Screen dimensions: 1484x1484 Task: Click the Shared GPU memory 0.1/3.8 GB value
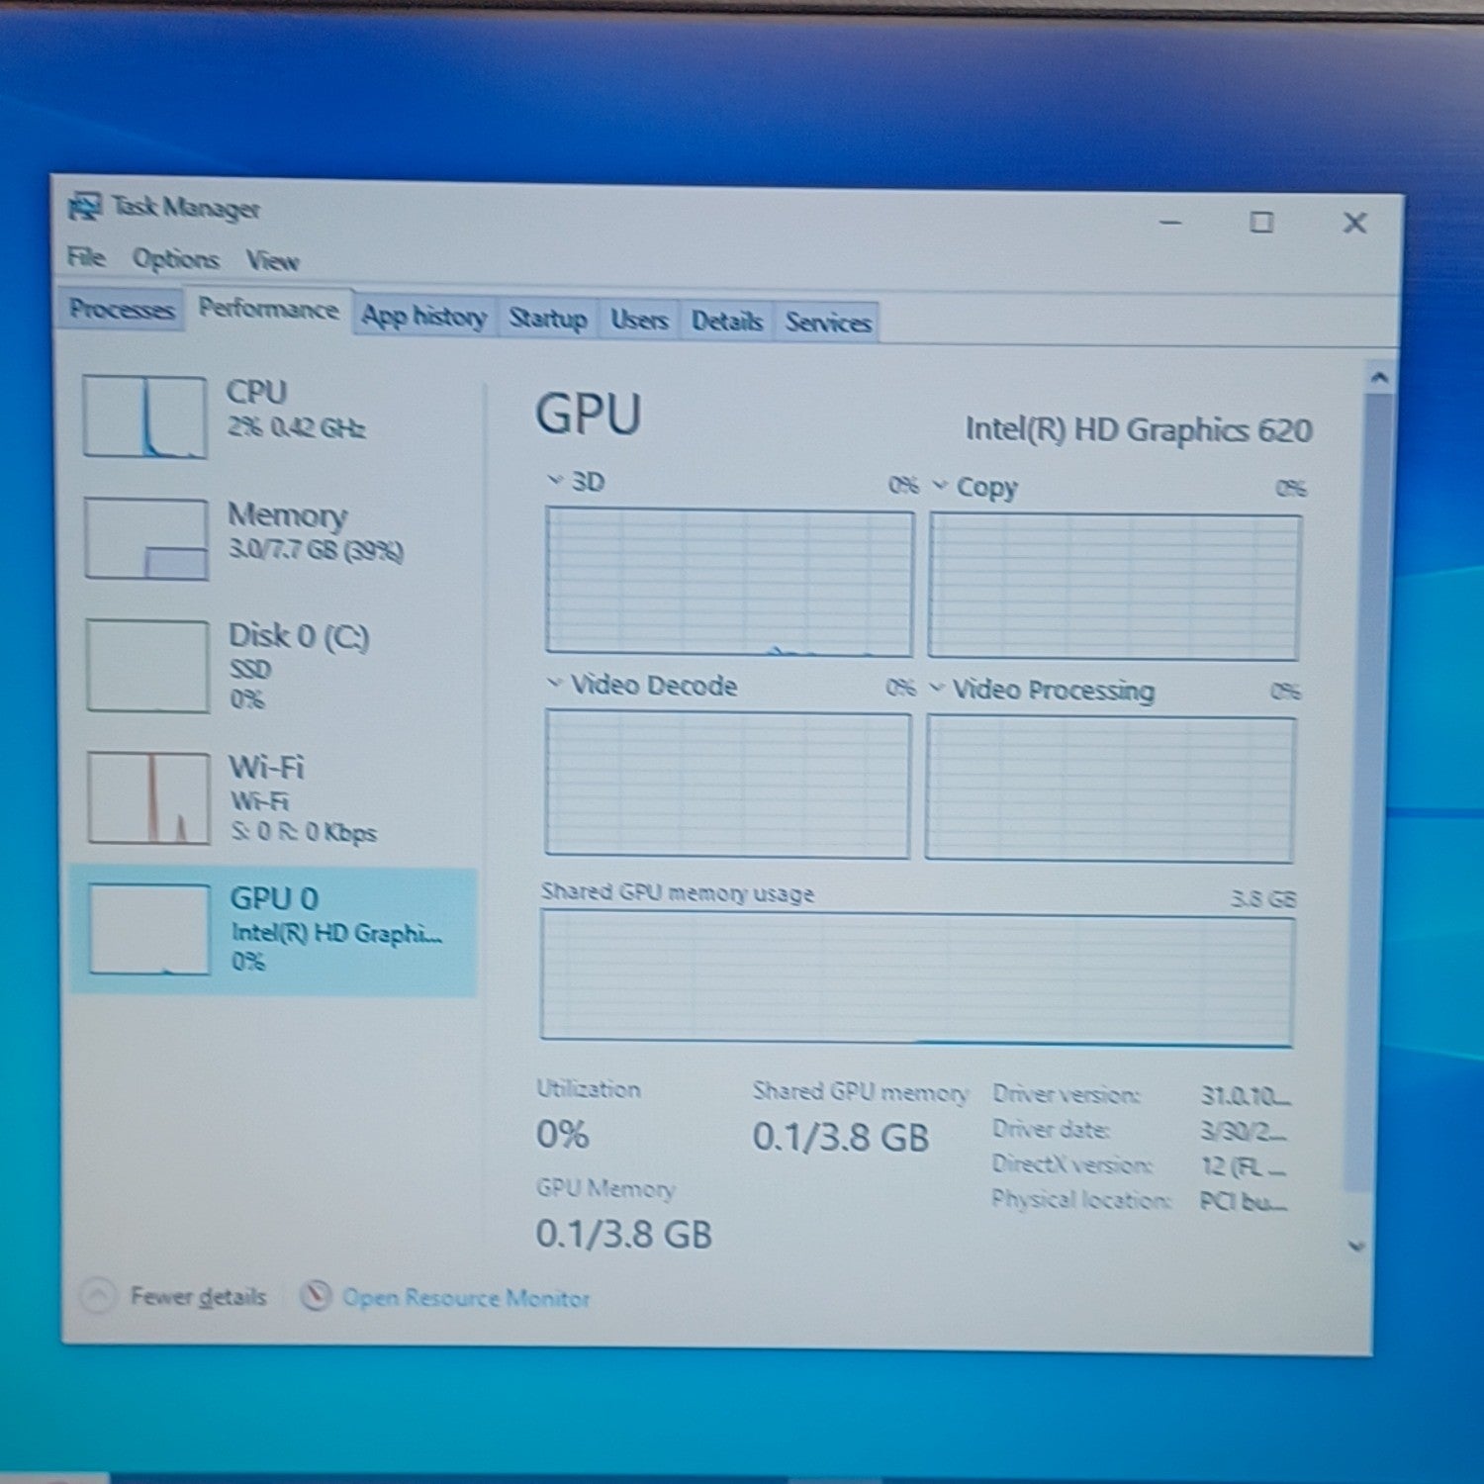[841, 1137]
